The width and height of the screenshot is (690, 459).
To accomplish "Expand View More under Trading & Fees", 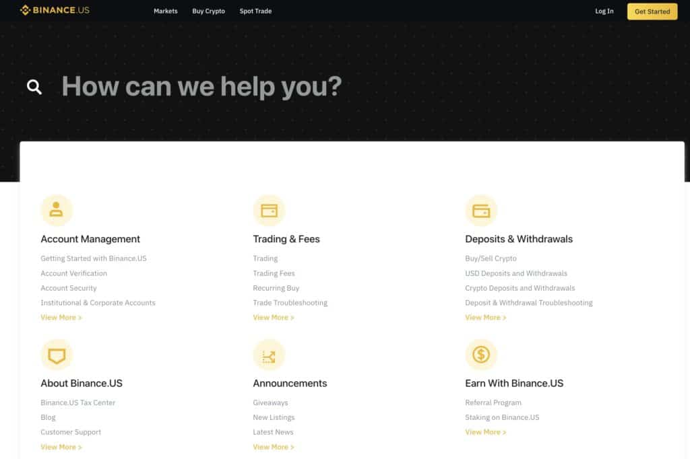I will (273, 318).
